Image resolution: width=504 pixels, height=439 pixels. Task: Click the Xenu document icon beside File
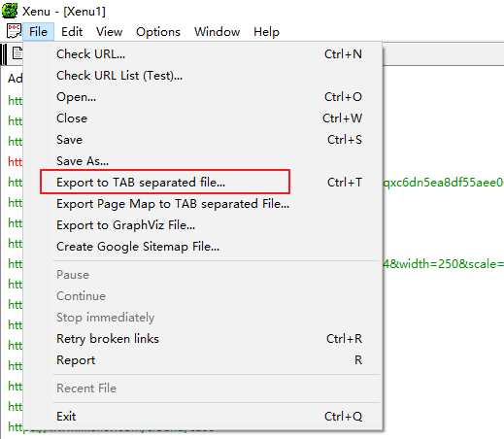pyautogui.click(x=14, y=31)
